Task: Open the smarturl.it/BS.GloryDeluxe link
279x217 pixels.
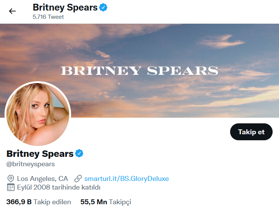Action: pyautogui.click(x=126, y=178)
